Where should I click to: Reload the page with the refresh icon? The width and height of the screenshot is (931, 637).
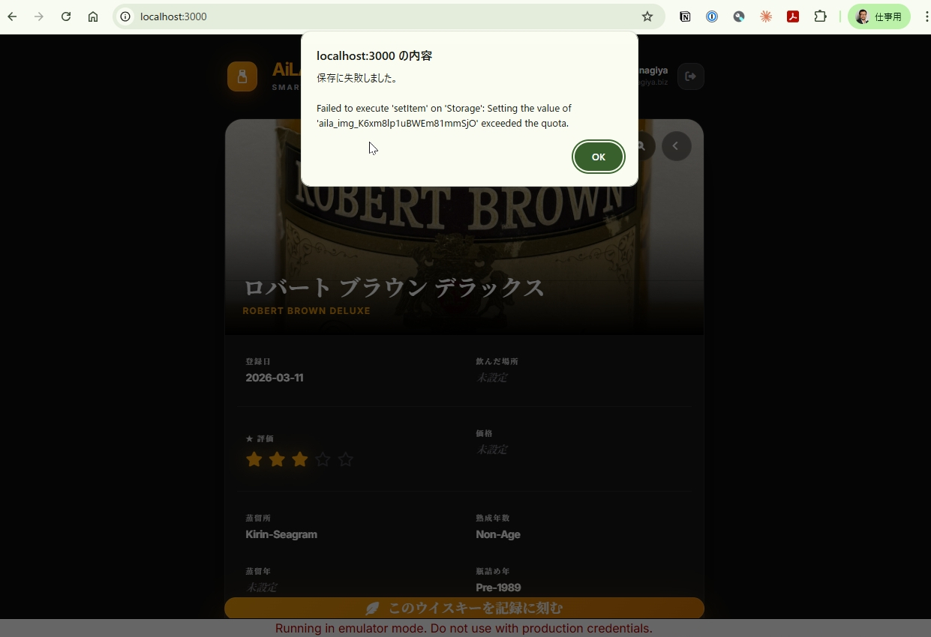tap(66, 16)
